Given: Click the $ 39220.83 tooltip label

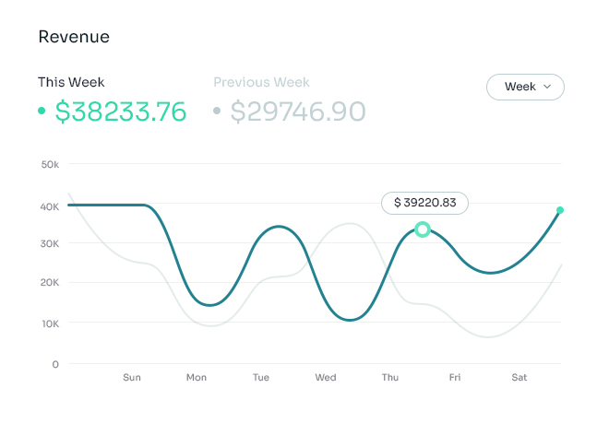Looking at the screenshot, I should [x=424, y=203].
